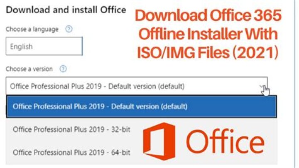
Task: Click the Choose a language label text
Action: 32,30
